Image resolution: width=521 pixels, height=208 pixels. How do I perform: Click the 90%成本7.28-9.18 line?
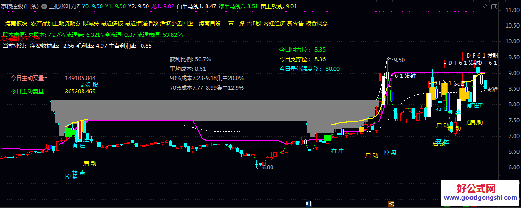(207, 78)
